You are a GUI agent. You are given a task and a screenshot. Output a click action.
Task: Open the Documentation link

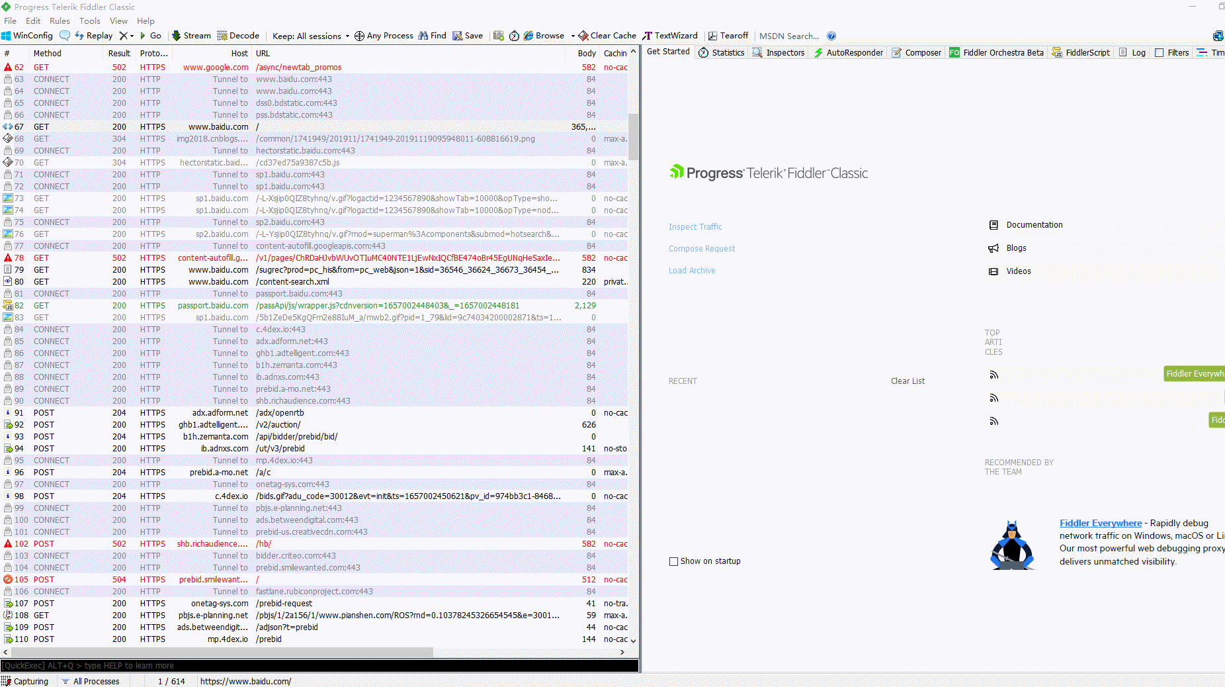click(x=1035, y=225)
